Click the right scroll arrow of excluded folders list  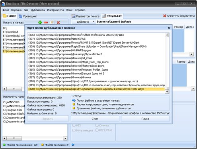tap(65, 138)
